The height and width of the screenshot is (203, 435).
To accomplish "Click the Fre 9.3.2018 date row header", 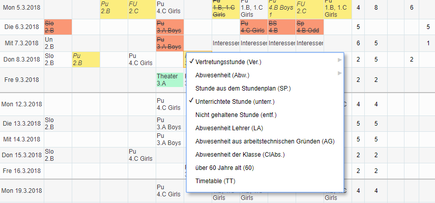I will (x=22, y=80).
